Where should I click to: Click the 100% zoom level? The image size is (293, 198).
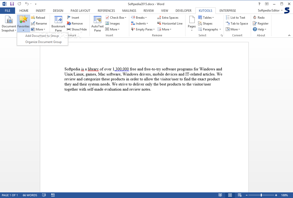(284, 195)
